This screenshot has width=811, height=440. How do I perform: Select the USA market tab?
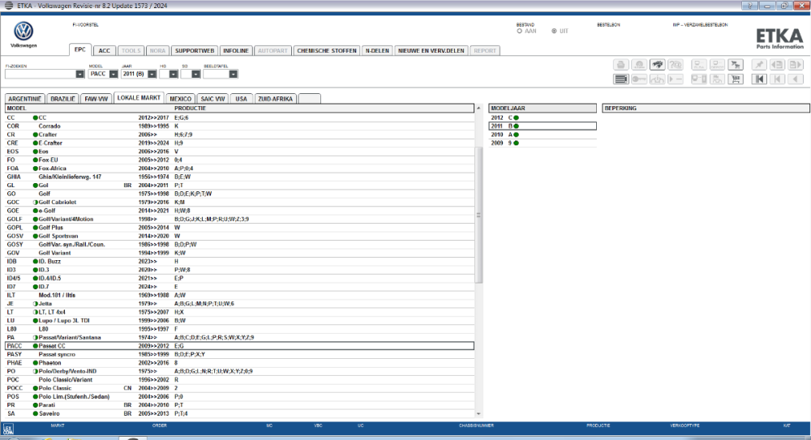tap(242, 99)
